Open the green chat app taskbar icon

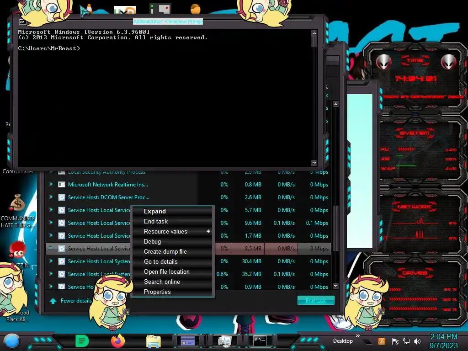[x=82, y=341]
